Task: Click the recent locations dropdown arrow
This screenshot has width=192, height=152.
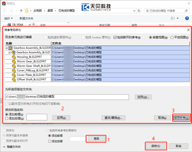Action: click(16, 11)
